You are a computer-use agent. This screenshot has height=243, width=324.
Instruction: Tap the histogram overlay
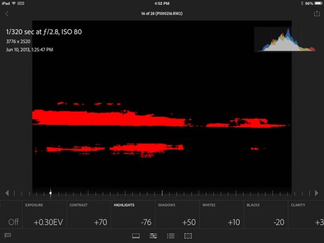285,39
